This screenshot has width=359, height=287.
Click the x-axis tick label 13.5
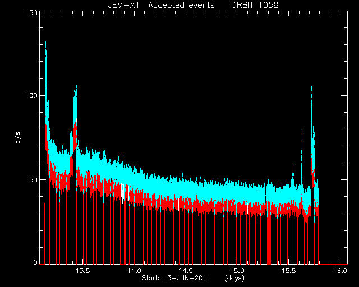click(82, 271)
